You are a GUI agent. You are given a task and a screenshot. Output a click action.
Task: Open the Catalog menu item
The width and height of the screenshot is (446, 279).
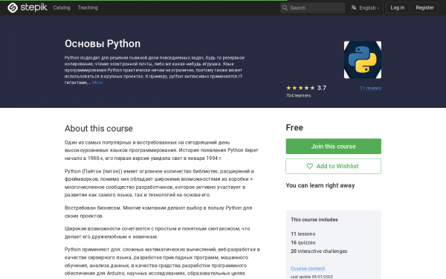coord(62,7)
